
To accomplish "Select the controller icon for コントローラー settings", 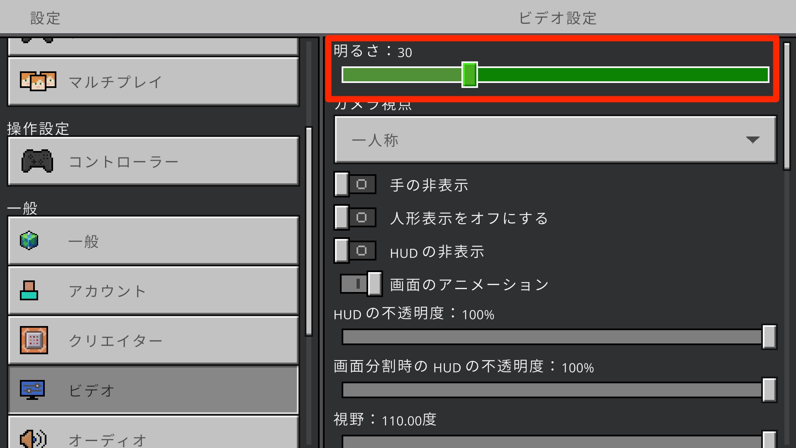I will [37, 161].
